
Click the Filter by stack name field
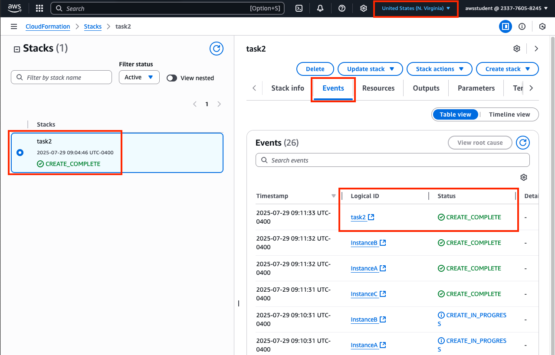point(61,77)
